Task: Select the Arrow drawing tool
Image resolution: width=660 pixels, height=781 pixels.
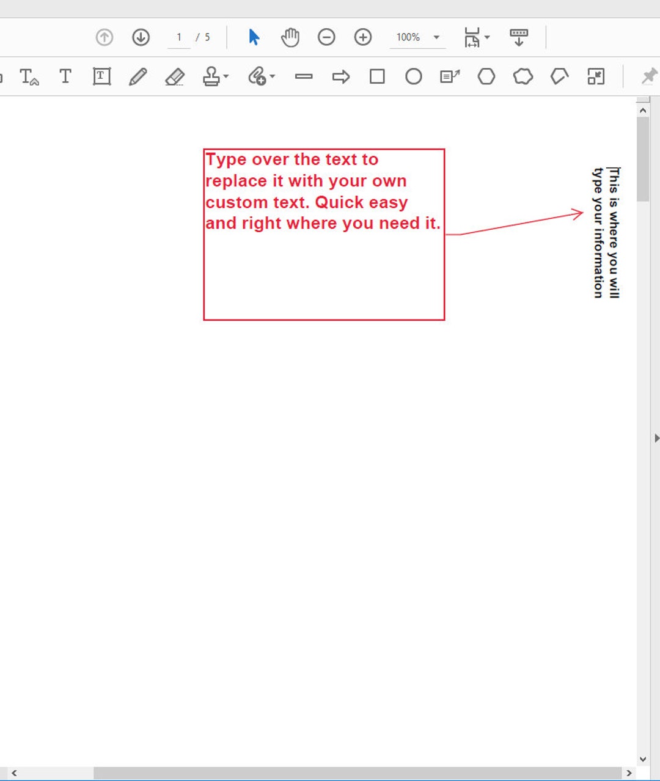Action: (x=342, y=76)
